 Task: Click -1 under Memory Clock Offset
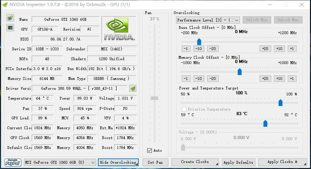click(186, 79)
